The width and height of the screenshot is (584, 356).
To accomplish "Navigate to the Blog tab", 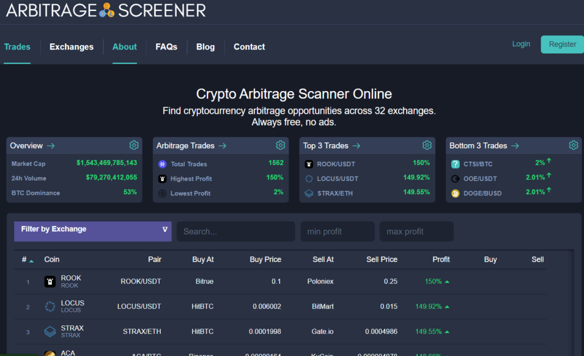I will tap(205, 47).
